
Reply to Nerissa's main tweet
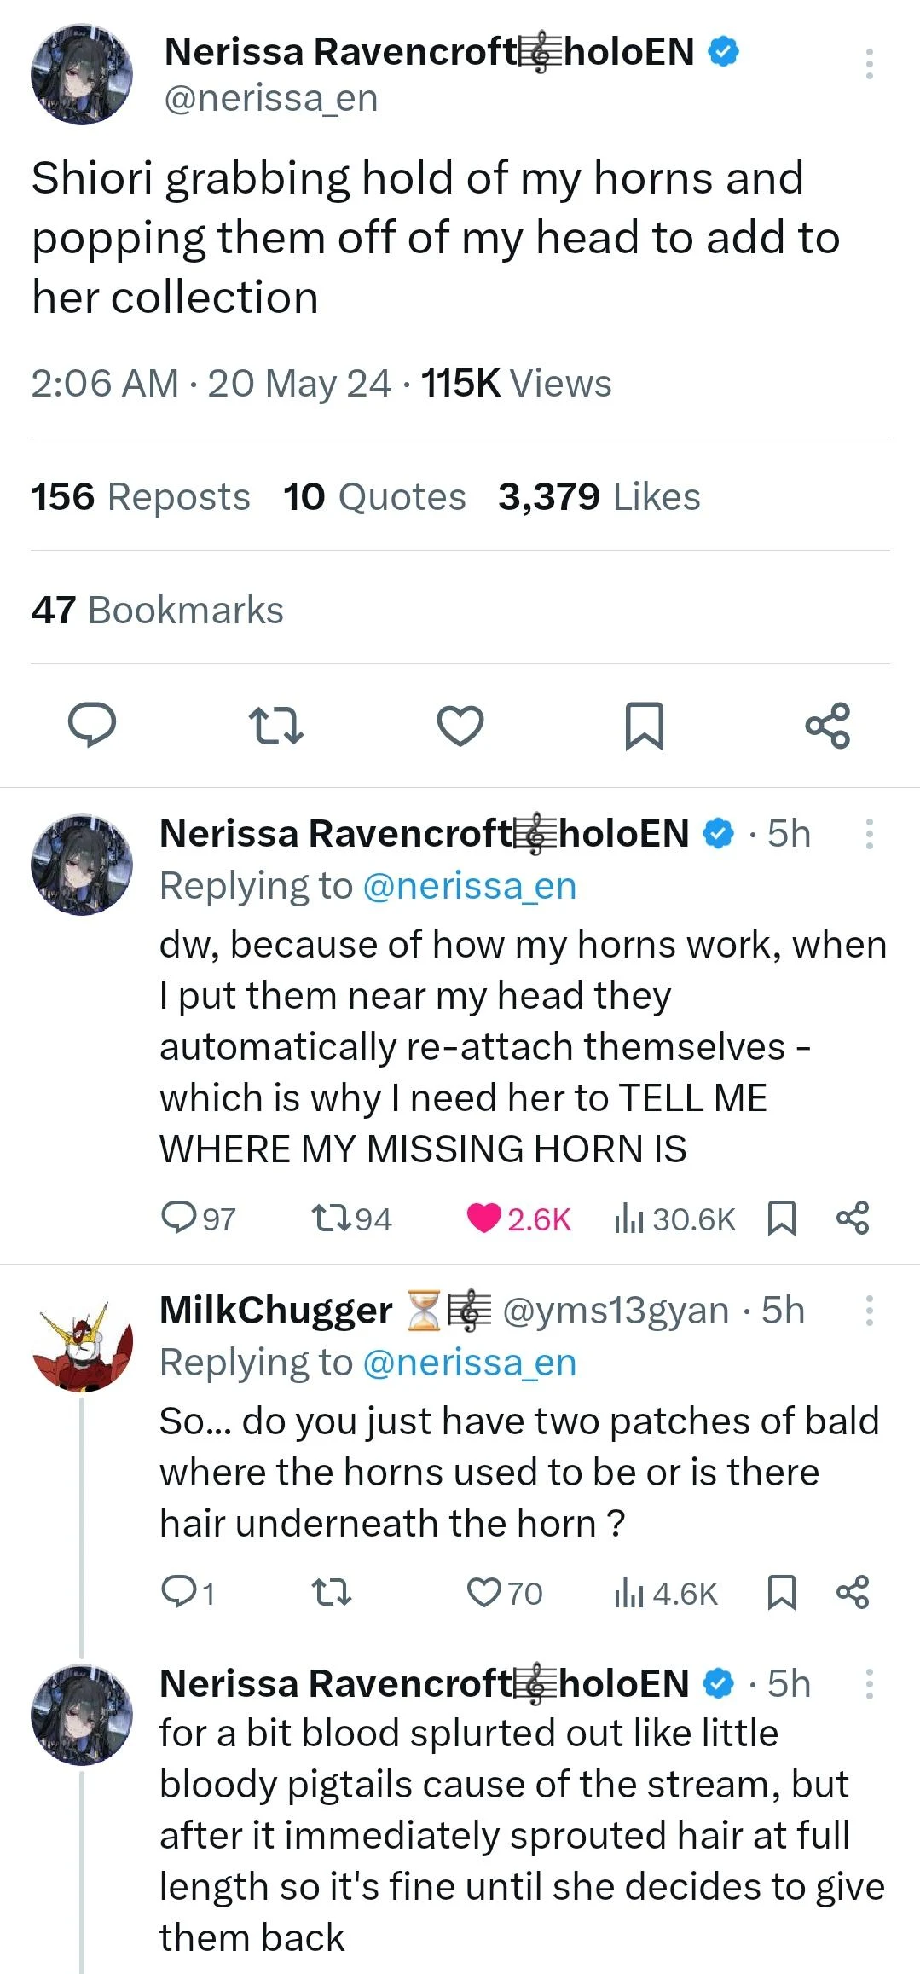[94, 726]
